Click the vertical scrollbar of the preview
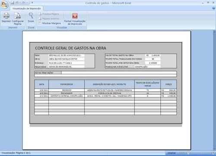Screen dimensions: 216x156 214,90
